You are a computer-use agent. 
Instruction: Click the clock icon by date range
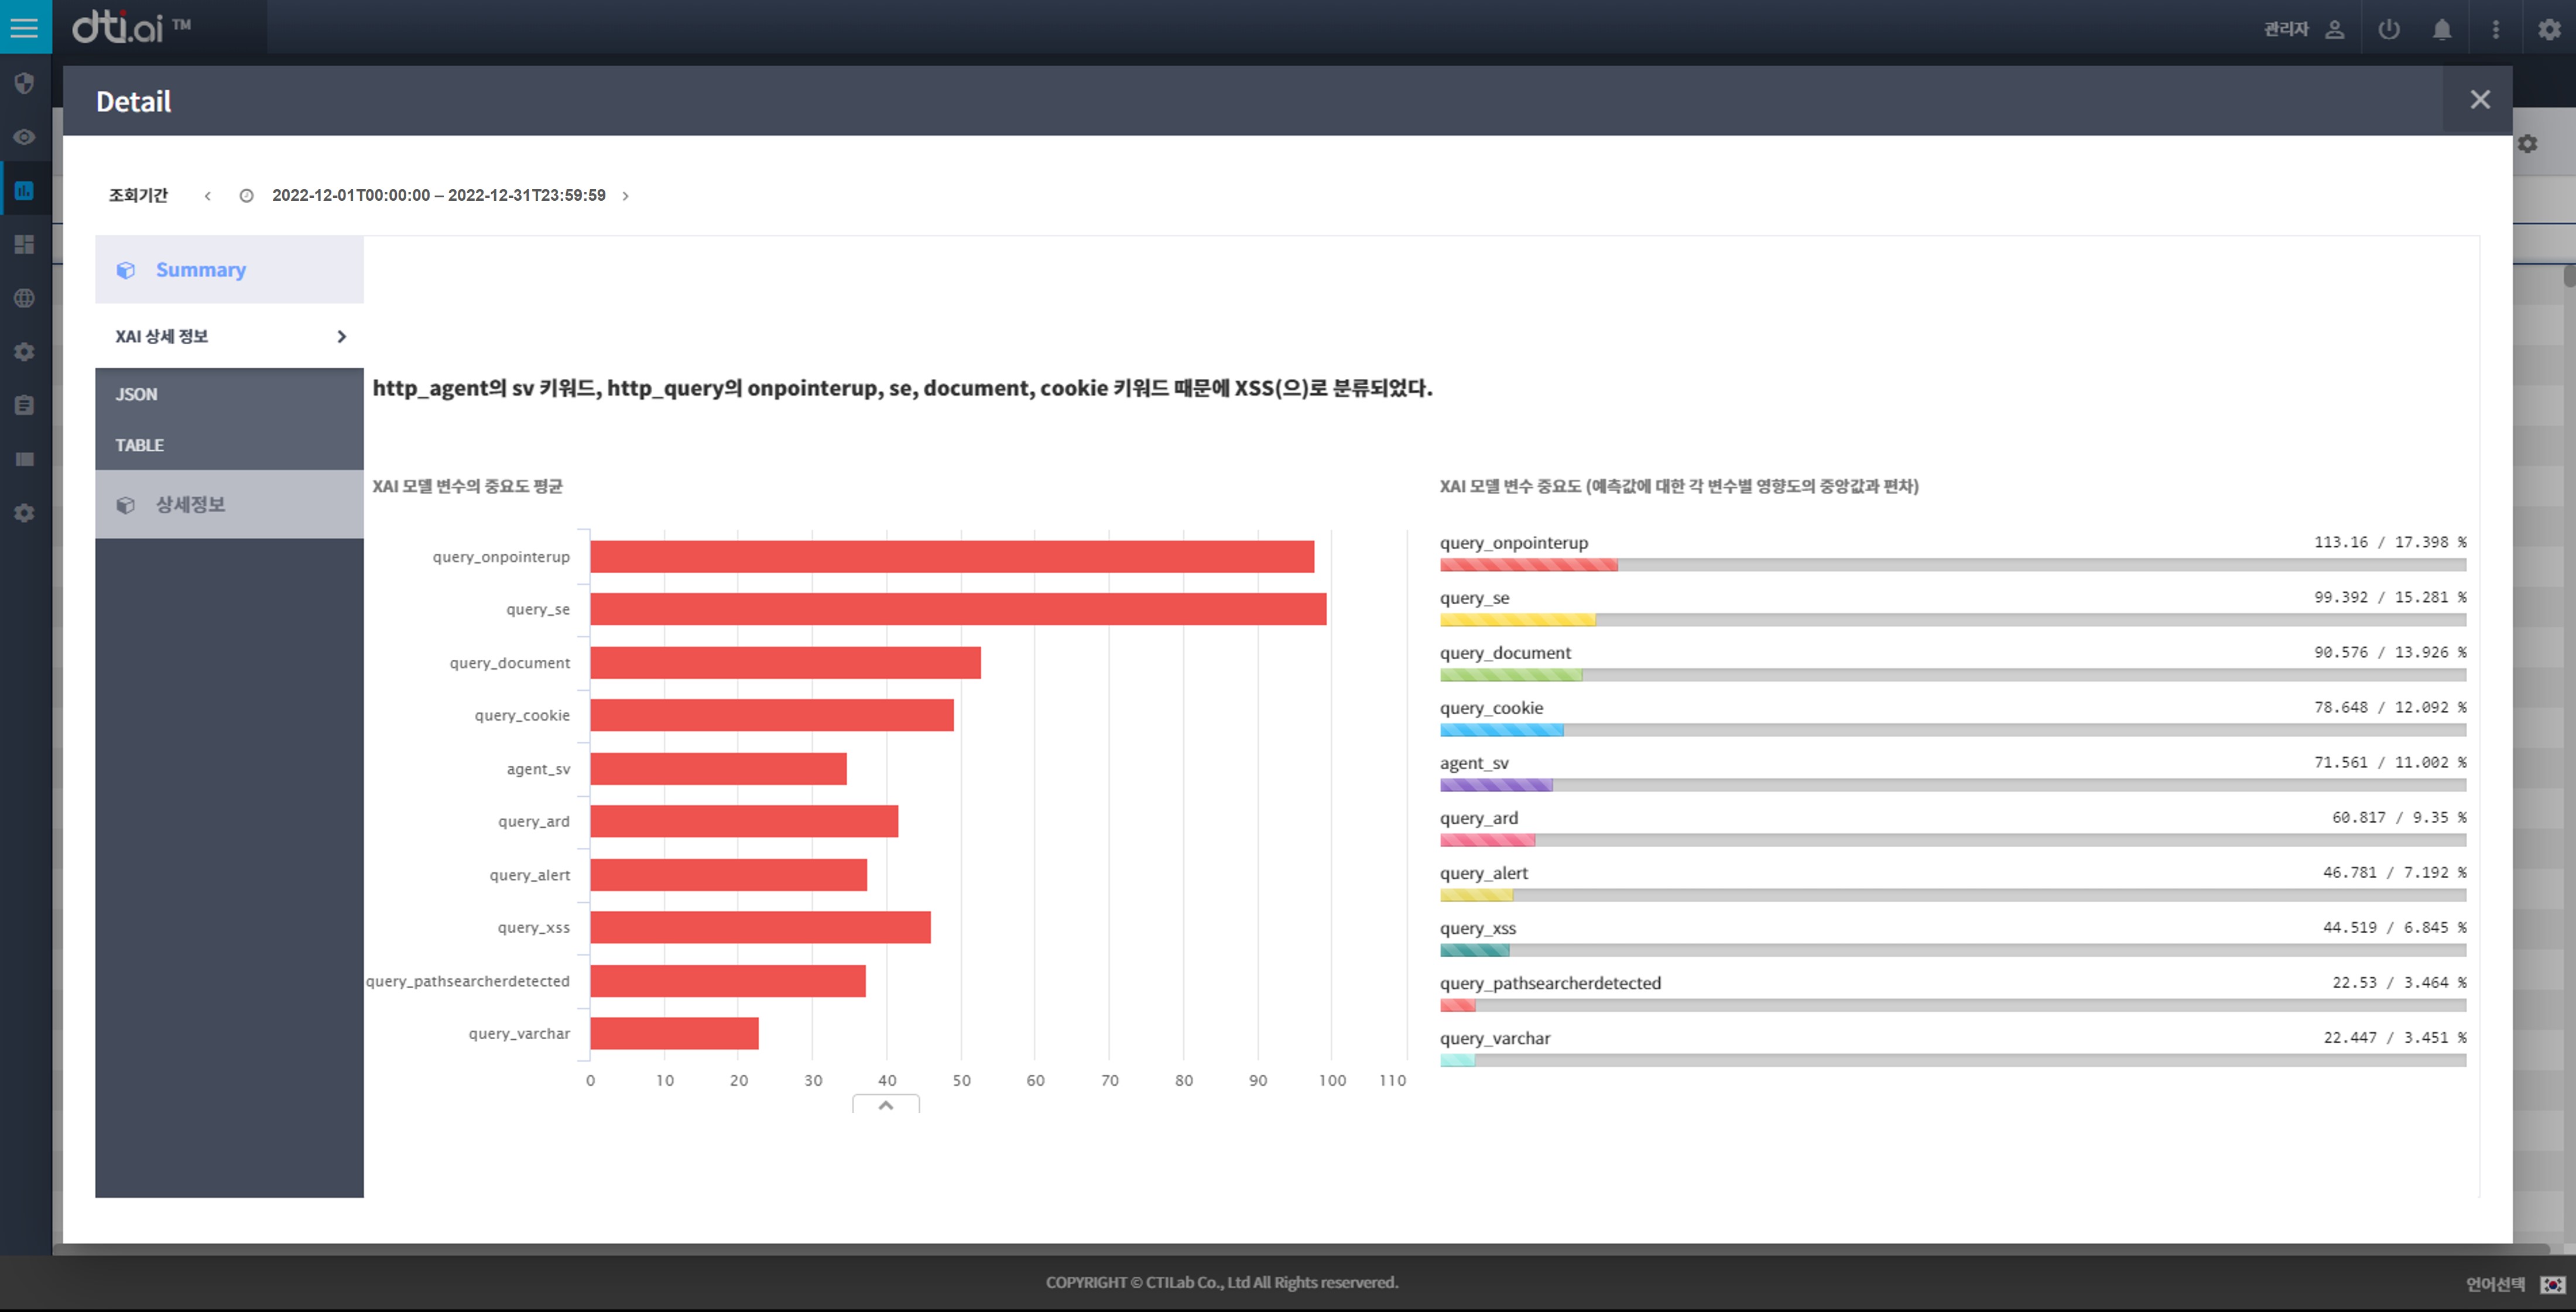[x=246, y=196]
